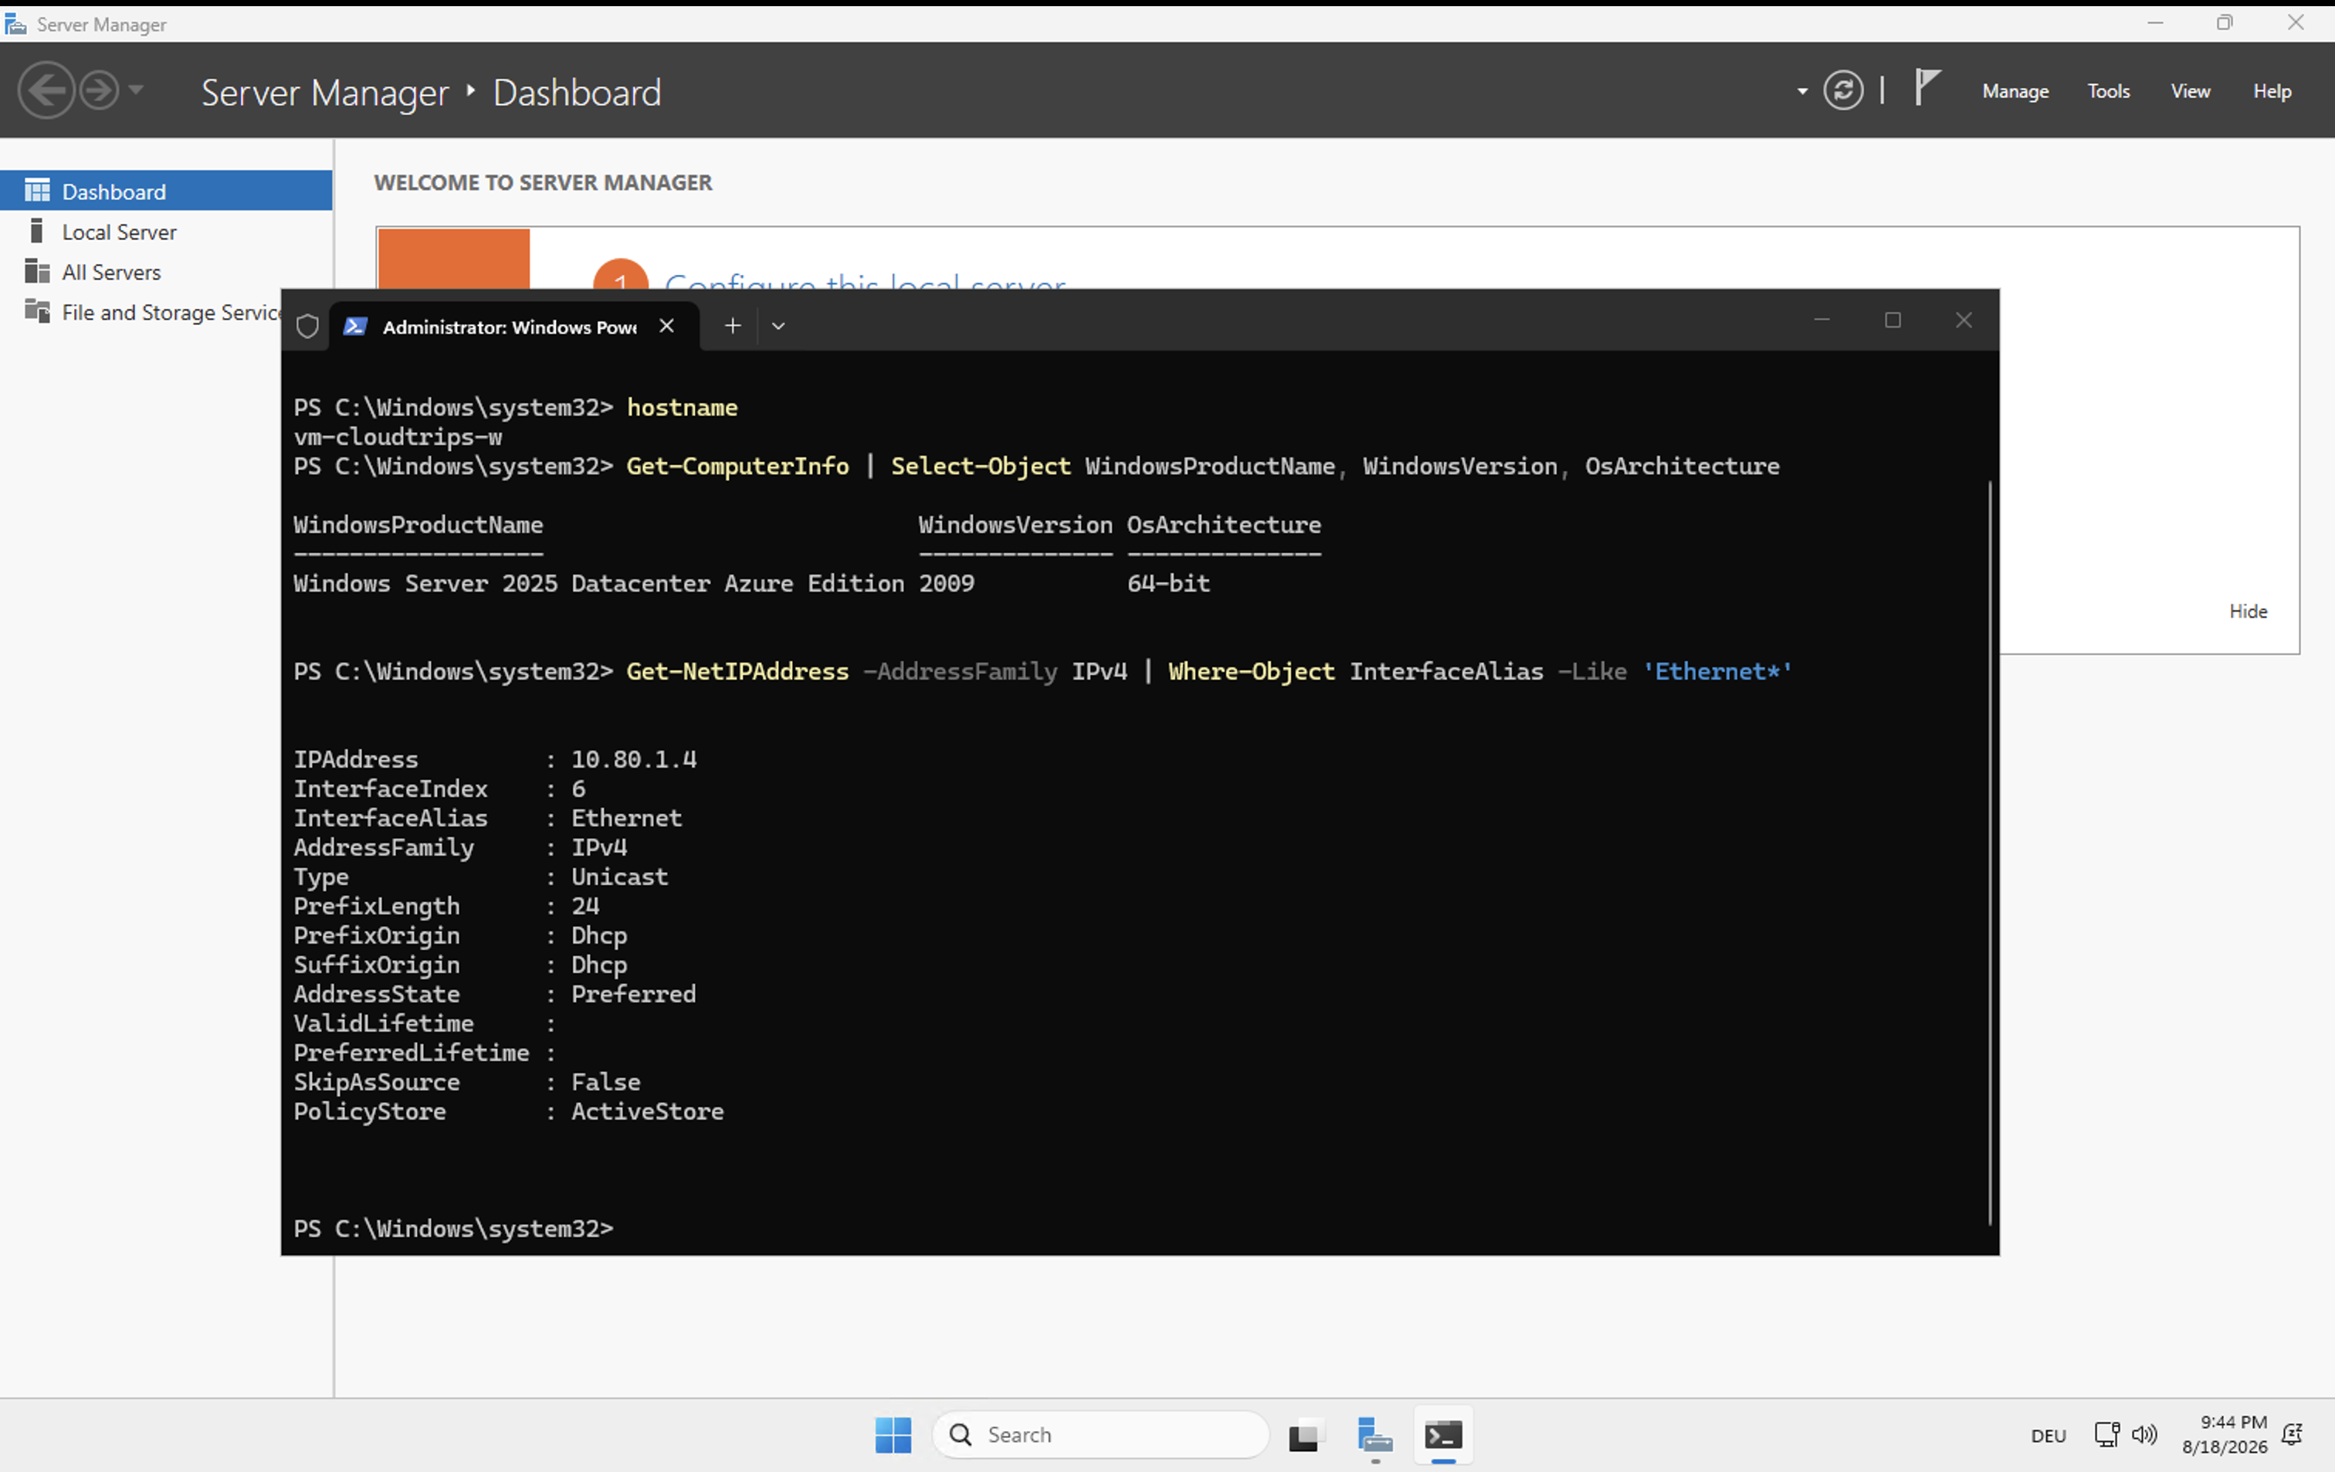The width and height of the screenshot is (2335, 1472).
Task: Open terminal profile dropdown chevron
Action: (x=778, y=326)
